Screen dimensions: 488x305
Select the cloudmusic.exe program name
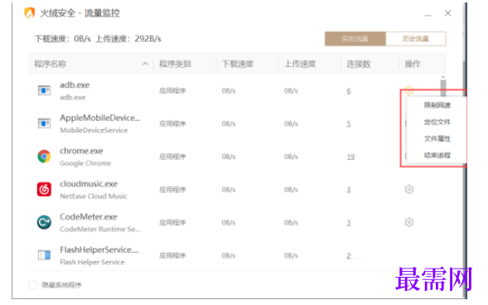coord(89,184)
